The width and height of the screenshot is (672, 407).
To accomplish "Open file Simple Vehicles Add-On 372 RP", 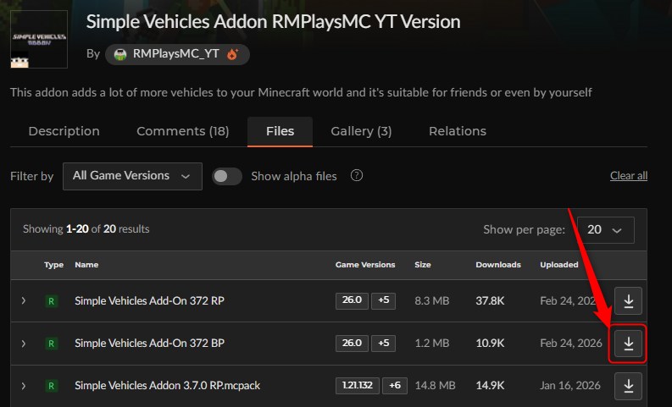I will [x=150, y=301].
